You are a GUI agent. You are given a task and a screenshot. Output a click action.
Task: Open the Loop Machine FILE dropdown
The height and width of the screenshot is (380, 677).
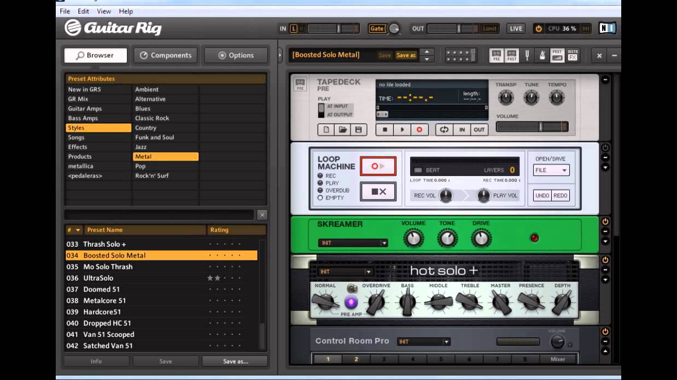pyautogui.click(x=551, y=170)
